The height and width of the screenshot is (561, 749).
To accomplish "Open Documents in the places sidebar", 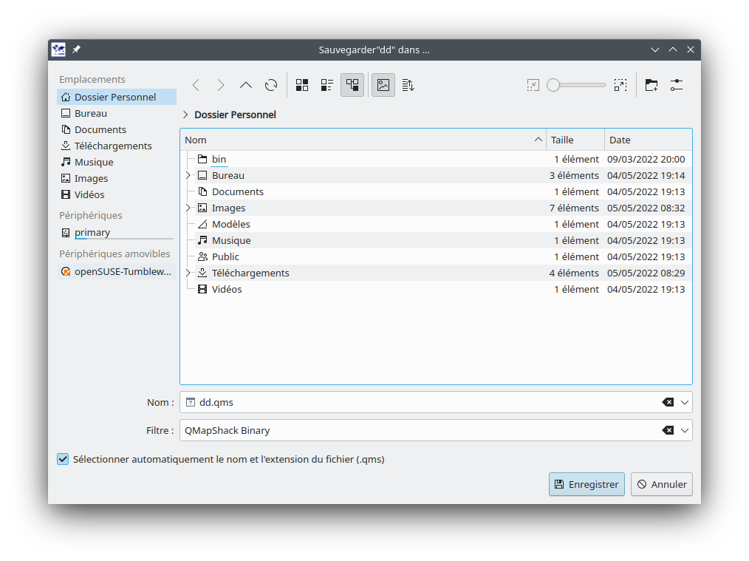I will [x=117, y=129].
